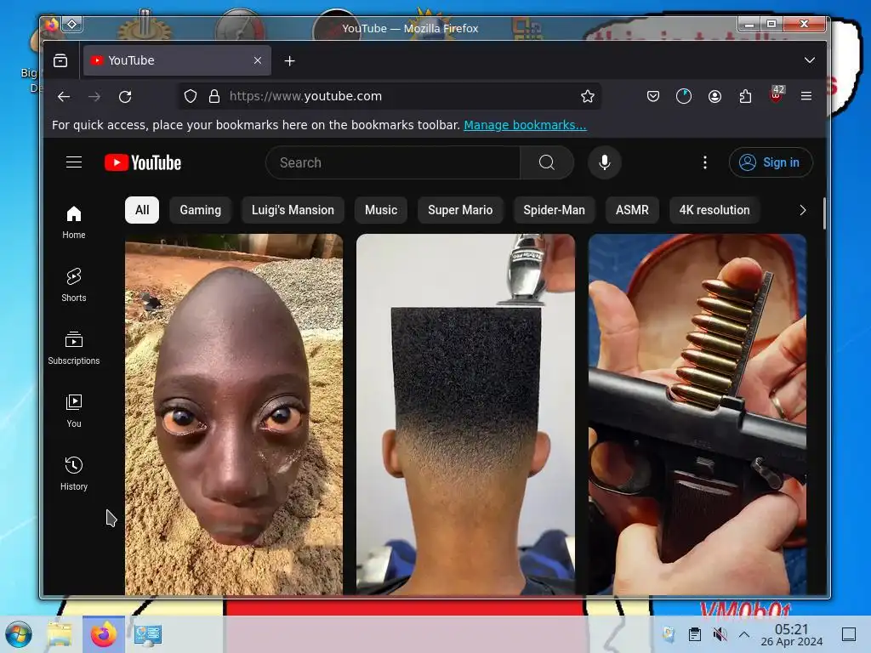Open File Explorer from taskbar
Image resolution: width=871 pixels, height=653 pixels.
coord(60,634)
